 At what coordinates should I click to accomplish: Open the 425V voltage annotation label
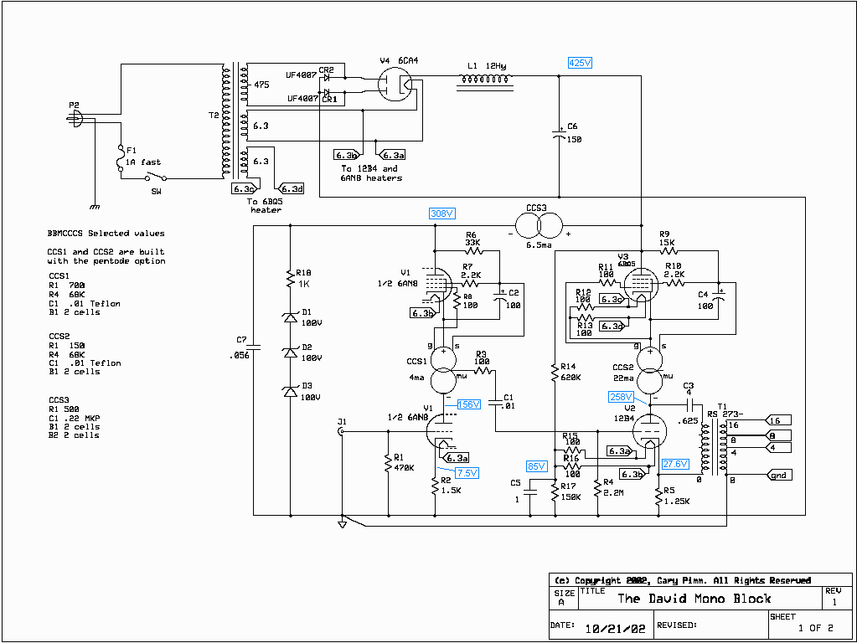click(580, 62)
